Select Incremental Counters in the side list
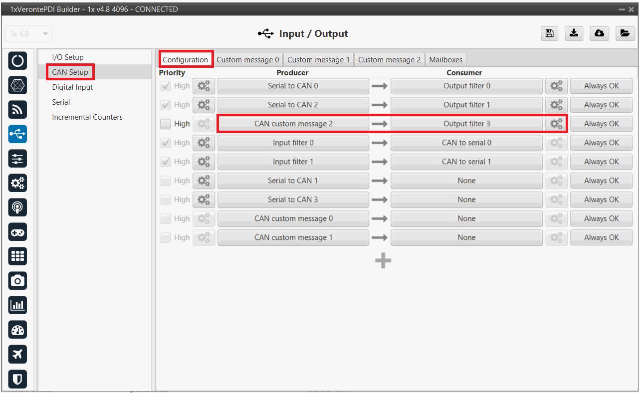 point(87,117)
